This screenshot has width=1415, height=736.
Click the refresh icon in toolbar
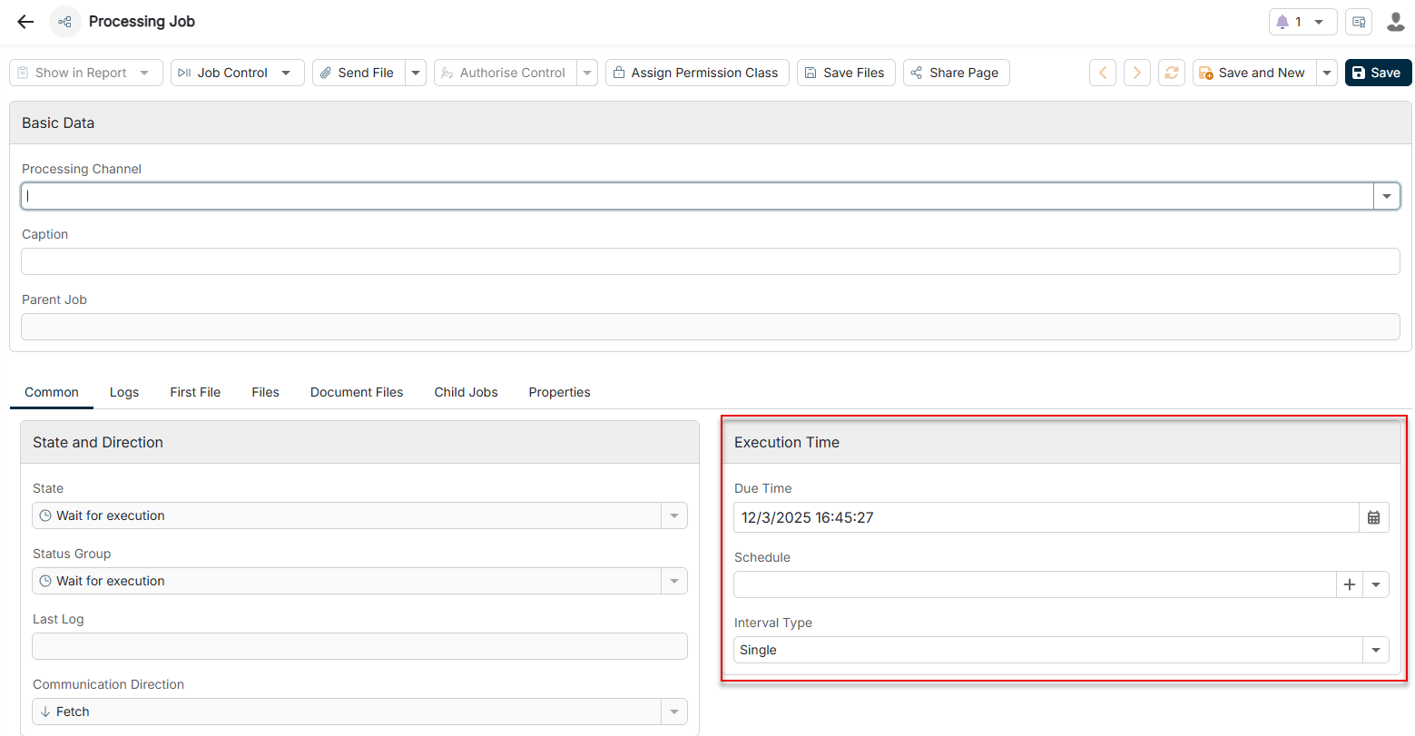[x=1172, y=73]
